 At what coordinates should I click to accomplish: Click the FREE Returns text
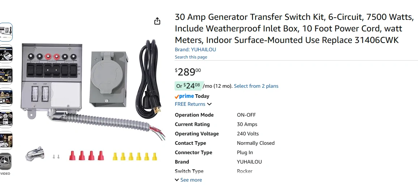coord(190,104)
